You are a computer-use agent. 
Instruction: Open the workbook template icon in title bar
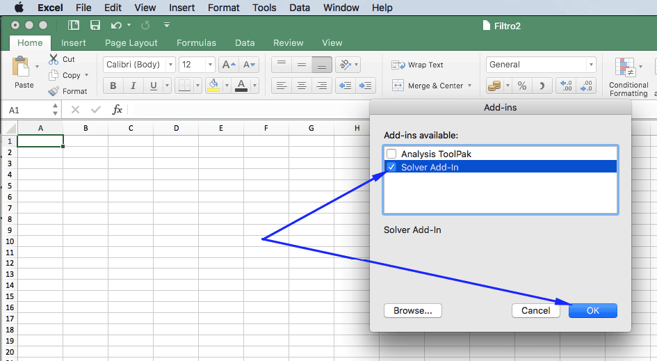[x=73, y=25]
